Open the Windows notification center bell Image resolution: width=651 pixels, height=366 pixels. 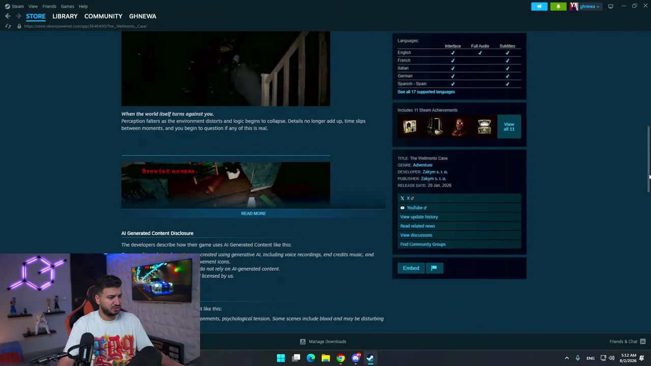(x=642, y=358)
